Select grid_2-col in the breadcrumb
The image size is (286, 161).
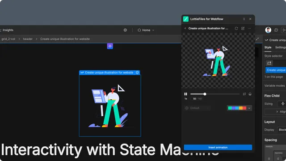click(x=8, y=39)
